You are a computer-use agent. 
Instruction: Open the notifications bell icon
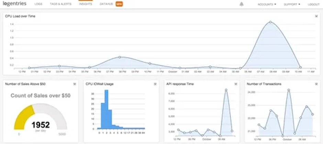tap(242, 4)
